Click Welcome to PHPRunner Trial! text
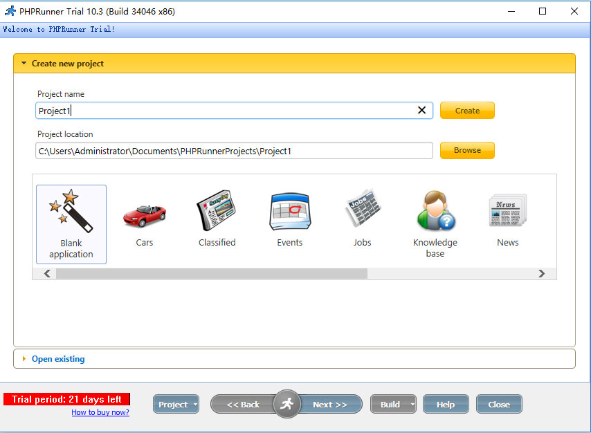Viewport: 591px width, 433px height. tap(59, 29)
